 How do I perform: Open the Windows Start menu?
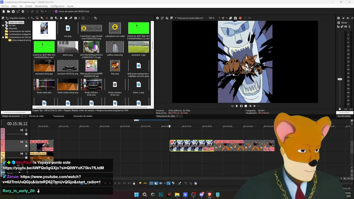pos(136,195)
